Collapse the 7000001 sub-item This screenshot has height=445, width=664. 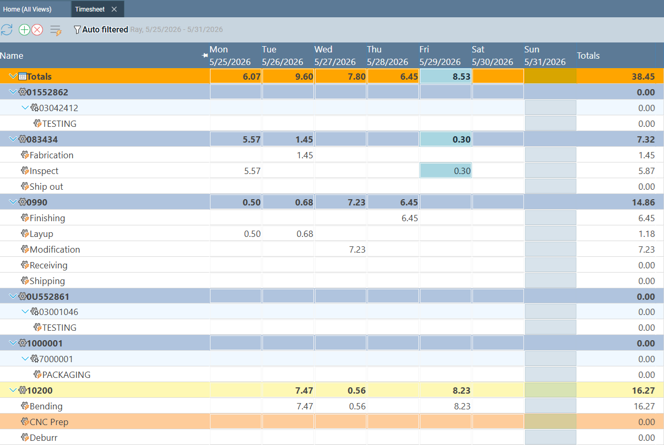(x=25, y=359)
